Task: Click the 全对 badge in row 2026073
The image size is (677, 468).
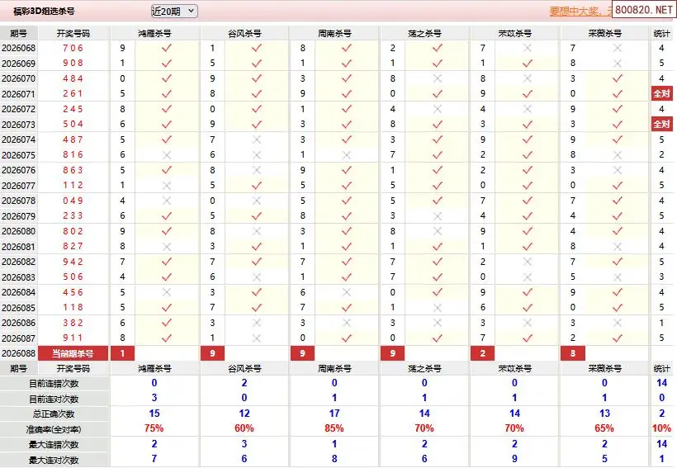Action: click(x=661, y=125)
